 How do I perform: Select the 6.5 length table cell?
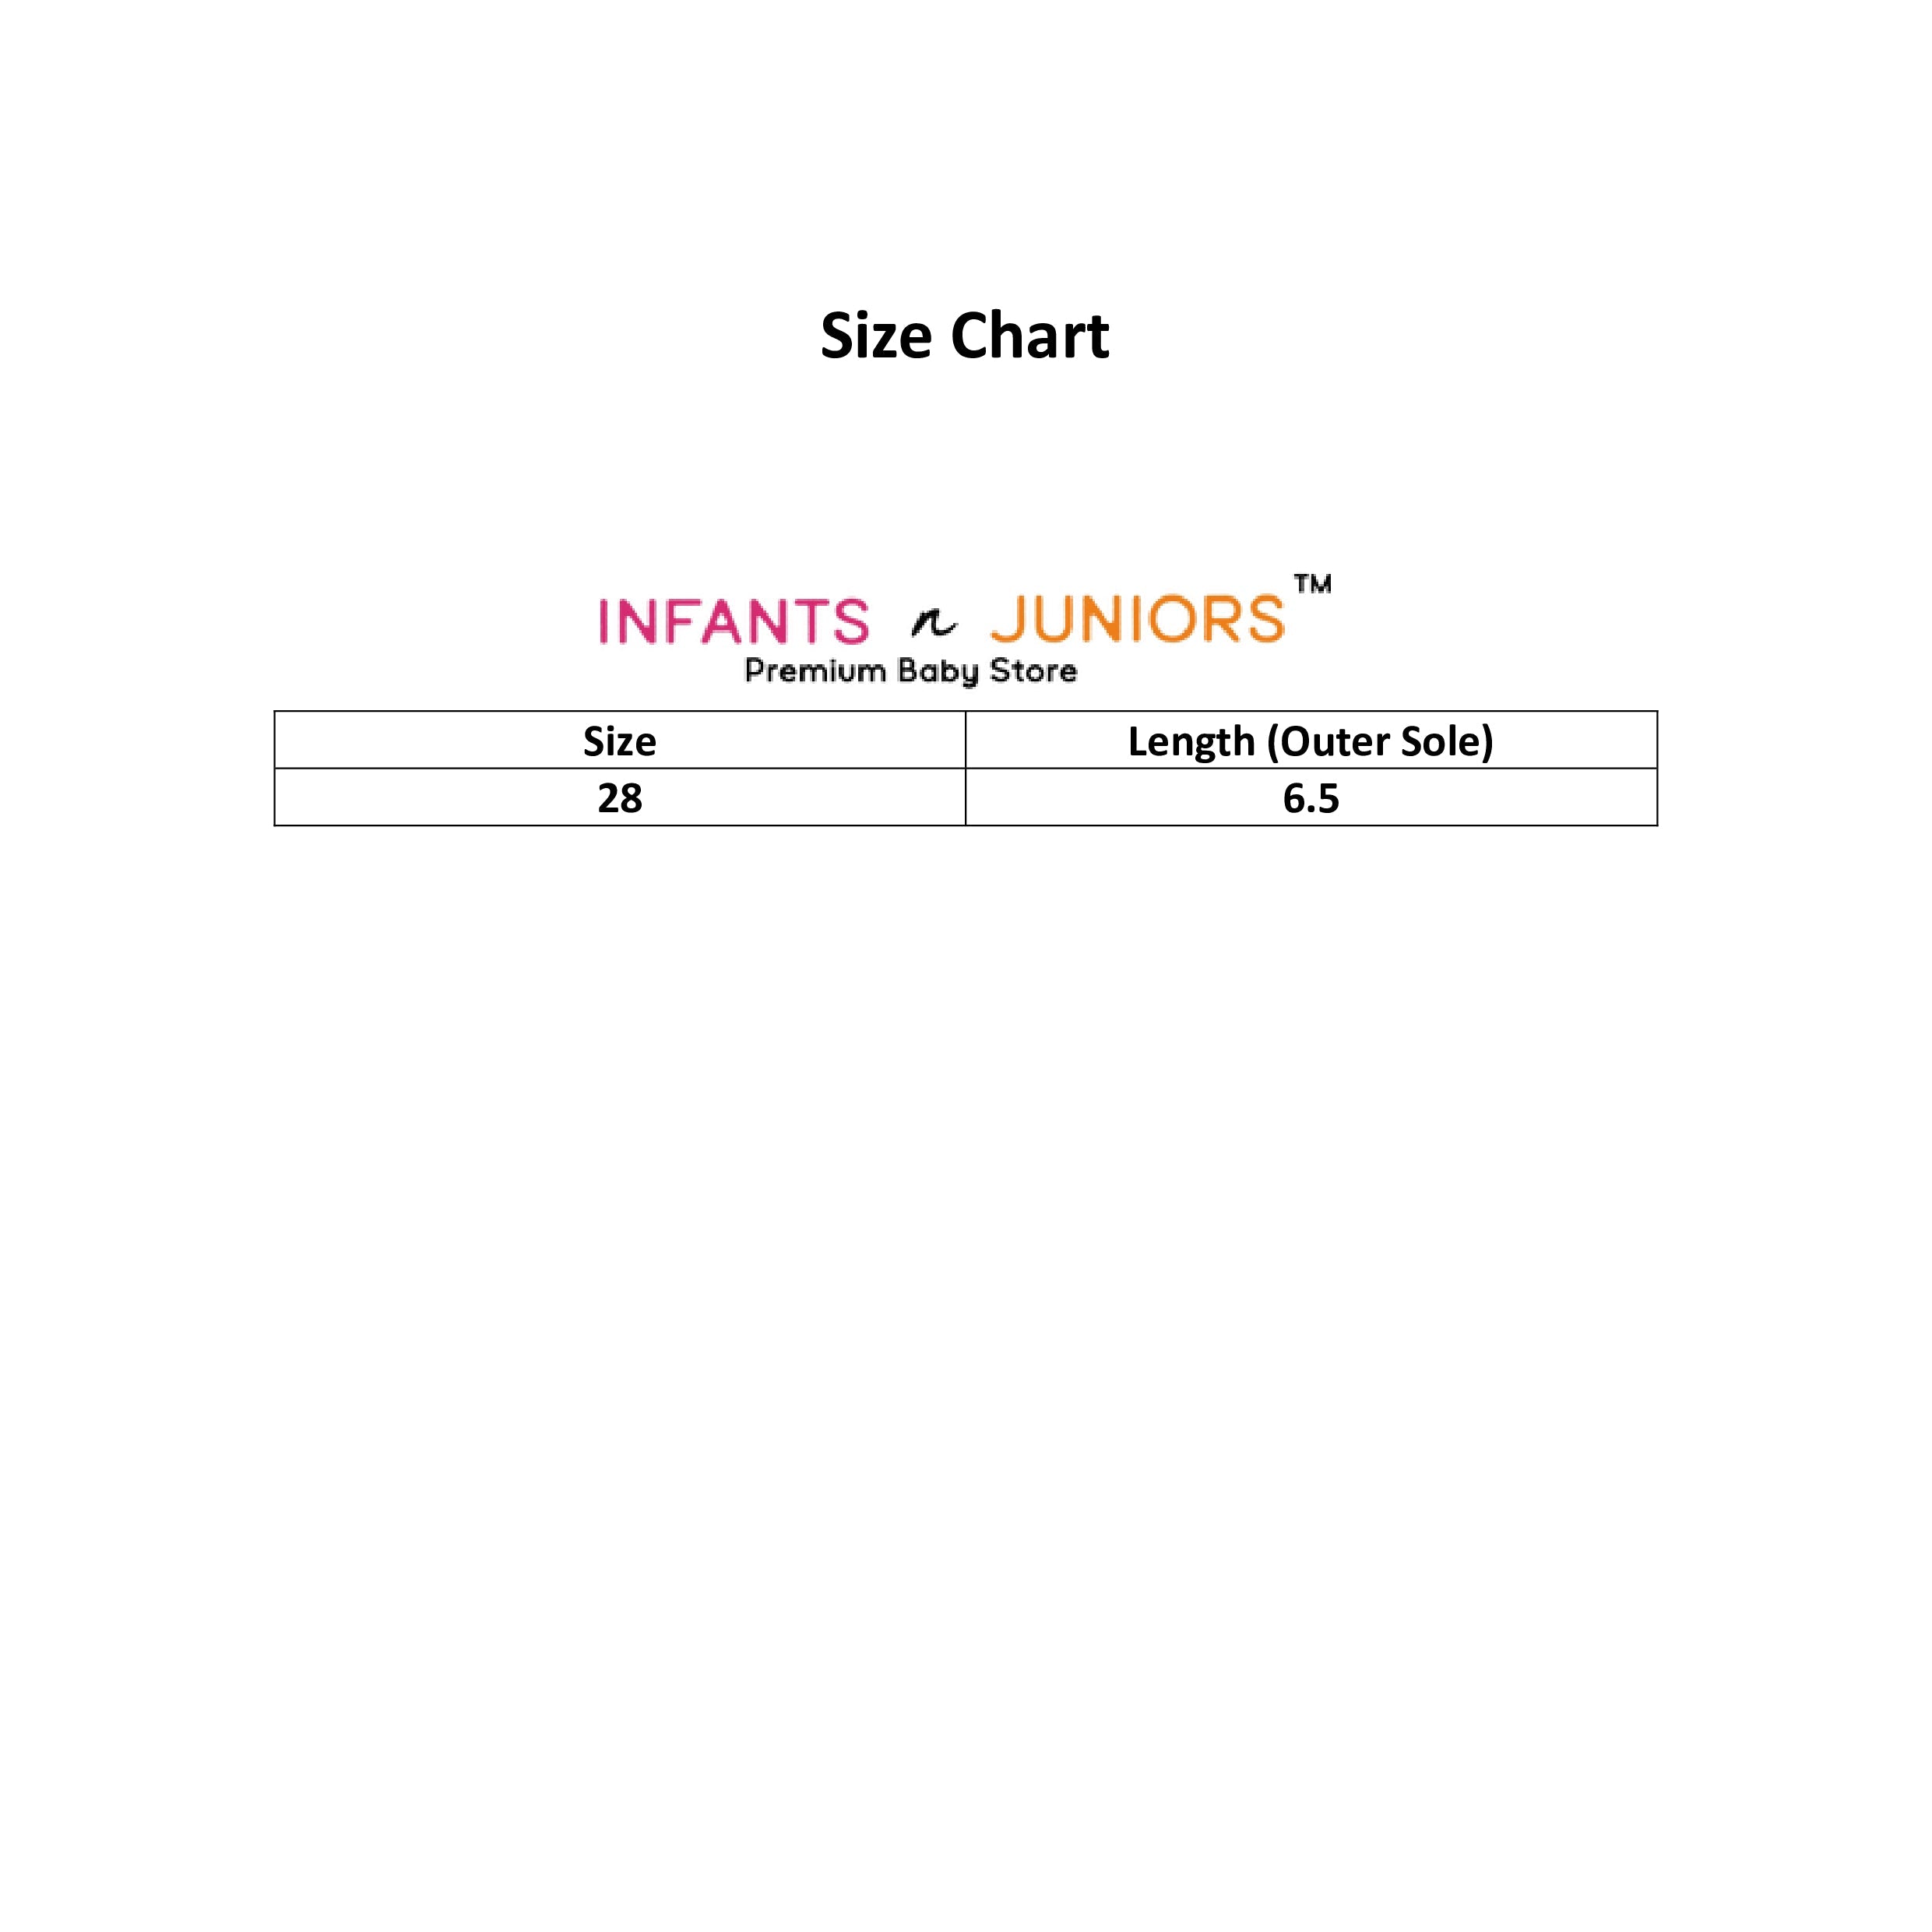(x=1311, y=798)
